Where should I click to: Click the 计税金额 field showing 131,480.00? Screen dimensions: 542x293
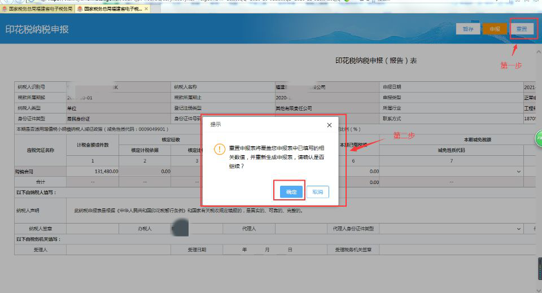point(92,171)
